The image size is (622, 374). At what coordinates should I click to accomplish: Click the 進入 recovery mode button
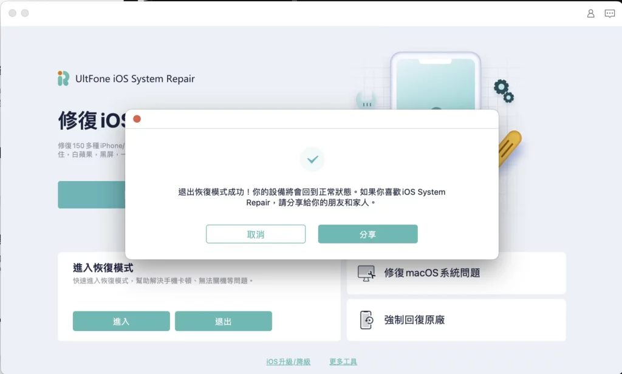(121, 321)
